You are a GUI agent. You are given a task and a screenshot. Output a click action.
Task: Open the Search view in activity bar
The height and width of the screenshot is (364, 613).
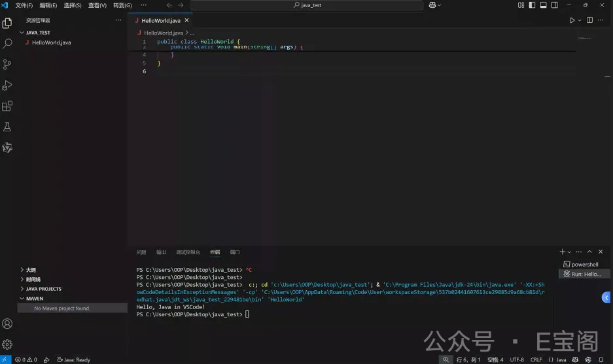[8, 44]
